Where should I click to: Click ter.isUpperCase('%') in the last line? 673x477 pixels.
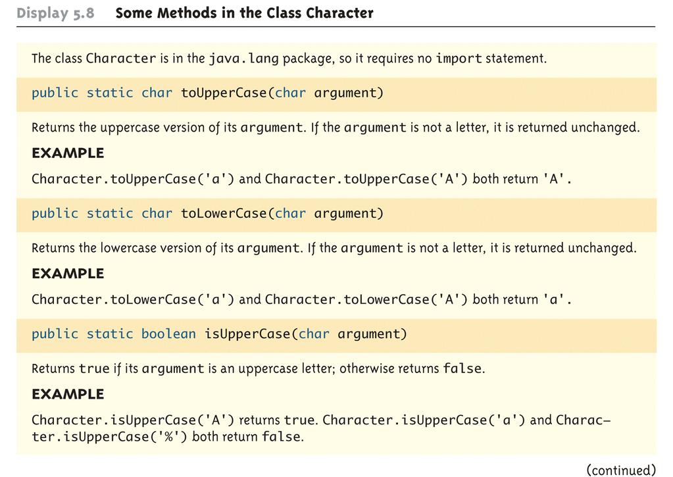(109, 437)
